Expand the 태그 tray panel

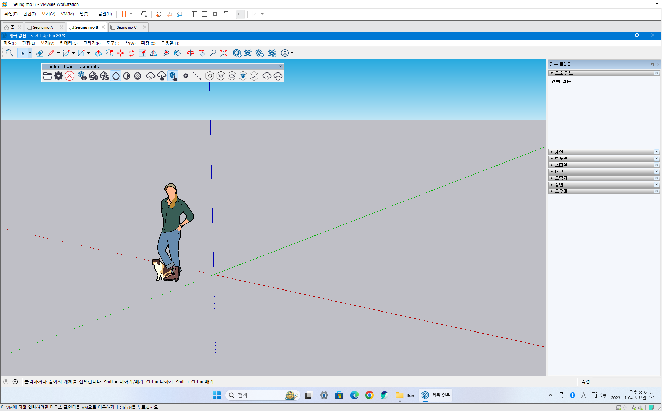[559, 171]
